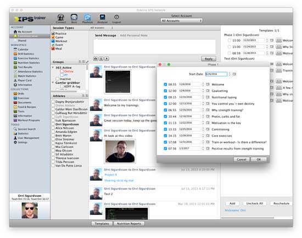Click OK in the Phase 1 dialog
Image resolution: width=302 pixels, height=238 pixels.
259,159
